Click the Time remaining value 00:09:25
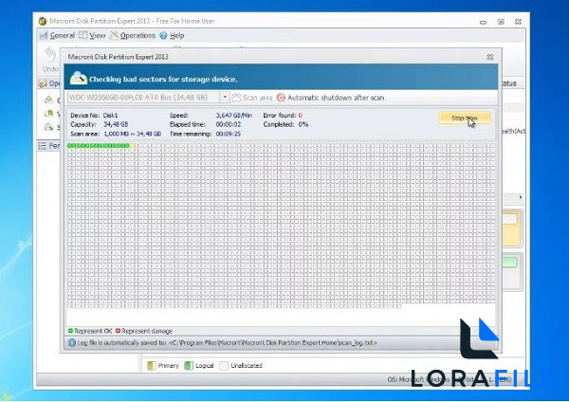569x402 pixels. 229,134
